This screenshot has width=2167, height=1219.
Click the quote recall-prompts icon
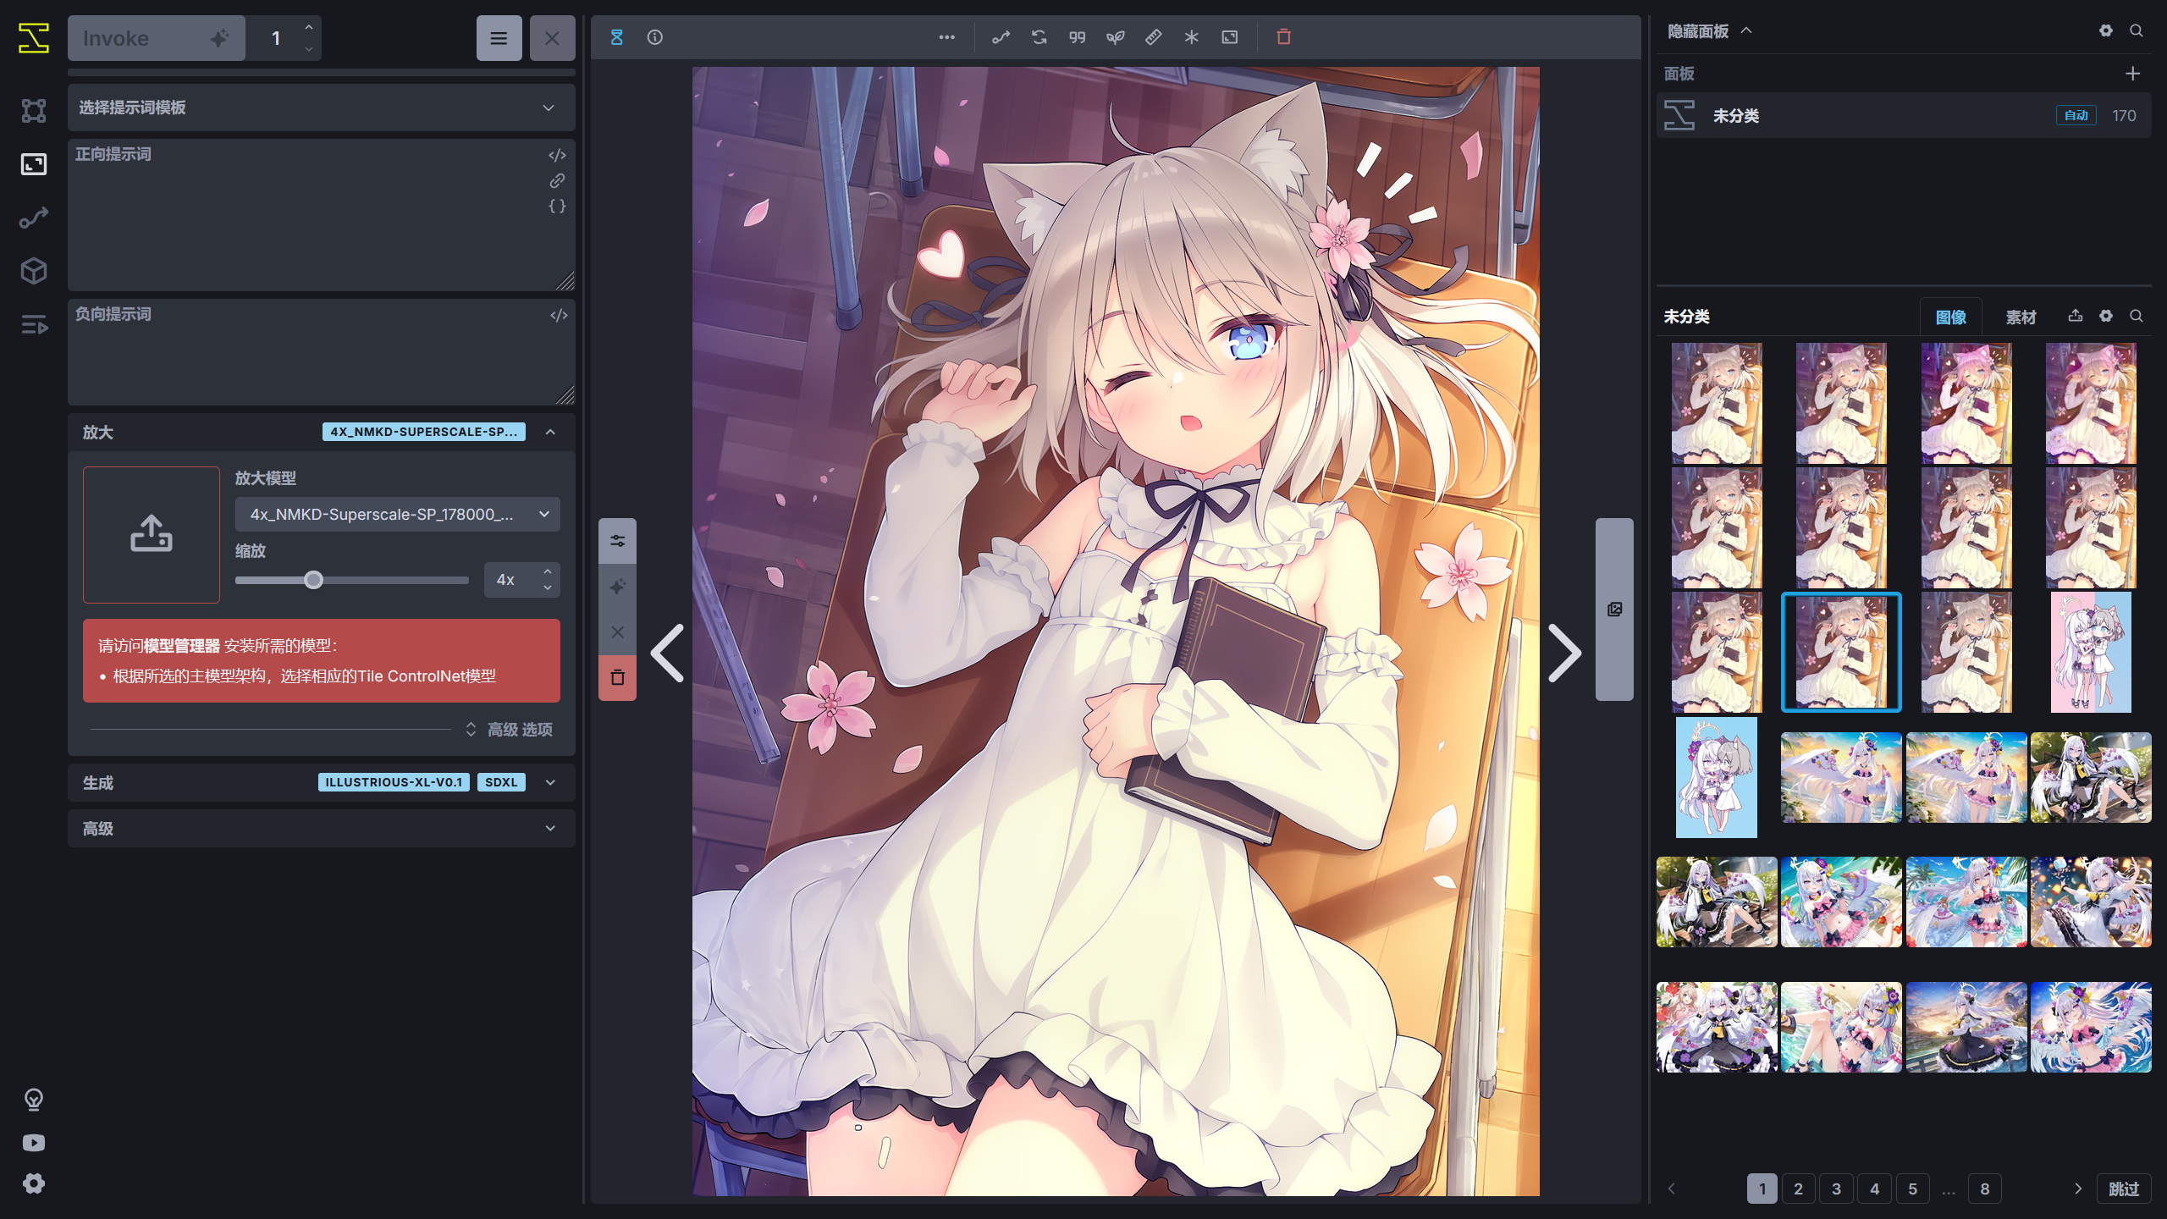click(x=1077, y=37)
